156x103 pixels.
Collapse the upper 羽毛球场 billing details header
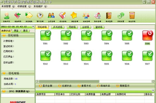coord(18,35)
